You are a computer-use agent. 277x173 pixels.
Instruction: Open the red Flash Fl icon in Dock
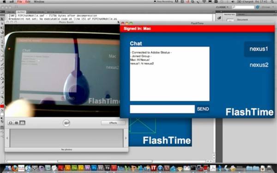pyautogui.click(x=114, y=168)
